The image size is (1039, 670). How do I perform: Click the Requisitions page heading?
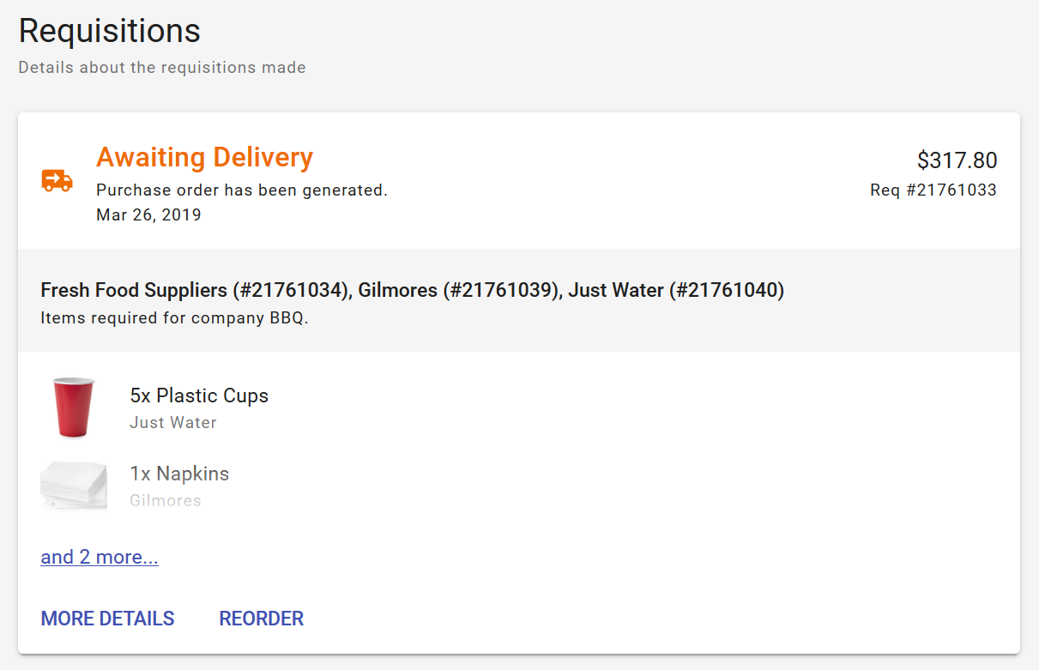point(110,31)
